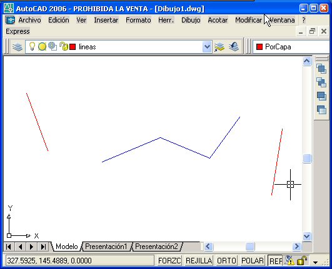Screen dimensions: 332x269
Task: Open the PorCapa color control dropdown
Action: [291, 47]
